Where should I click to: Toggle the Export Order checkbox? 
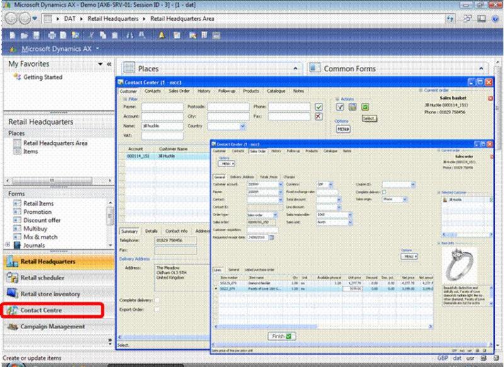point(157,310)
